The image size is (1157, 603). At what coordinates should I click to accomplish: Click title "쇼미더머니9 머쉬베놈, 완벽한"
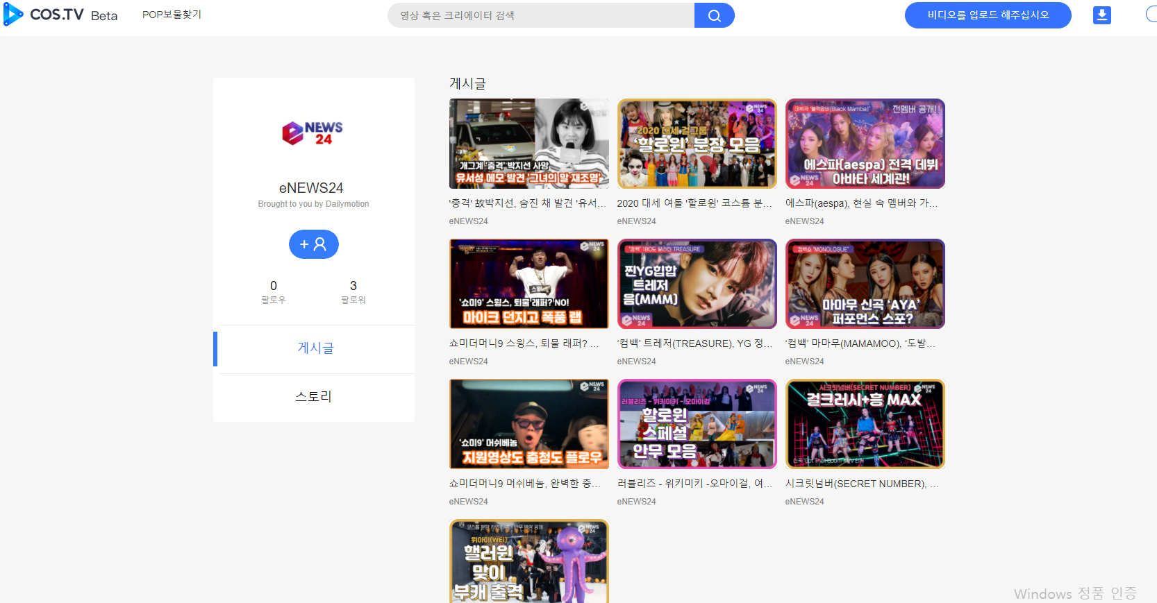tap(525, 484)
